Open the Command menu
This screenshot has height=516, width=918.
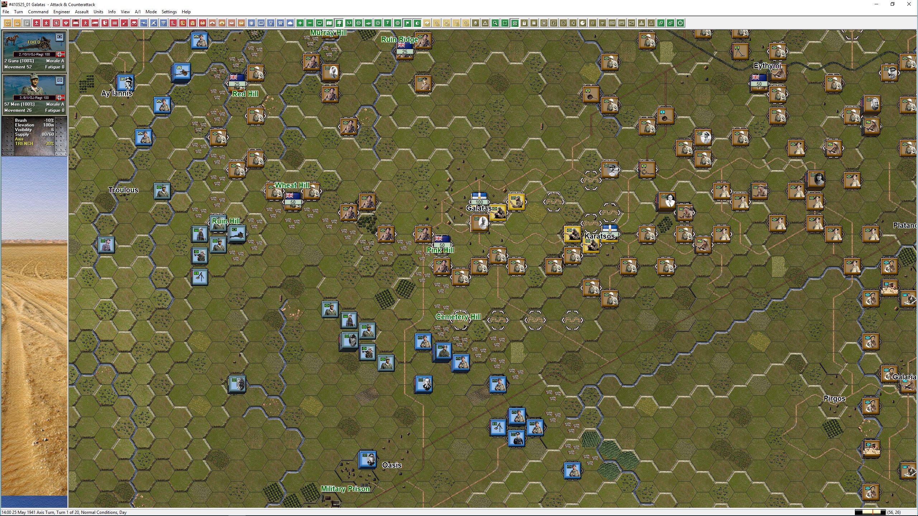[x=38, y=12]
